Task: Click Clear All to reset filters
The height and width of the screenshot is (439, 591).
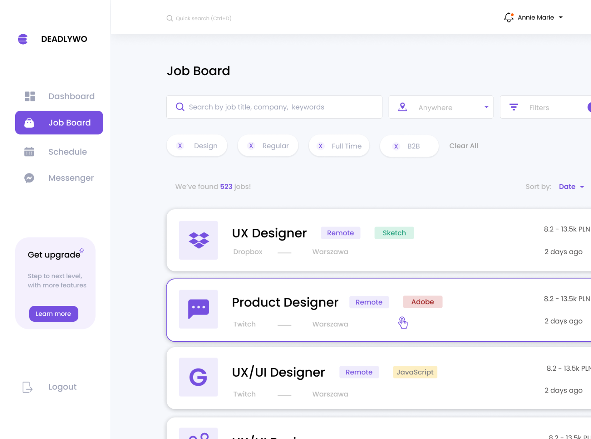Action: (x=464, y=146)
